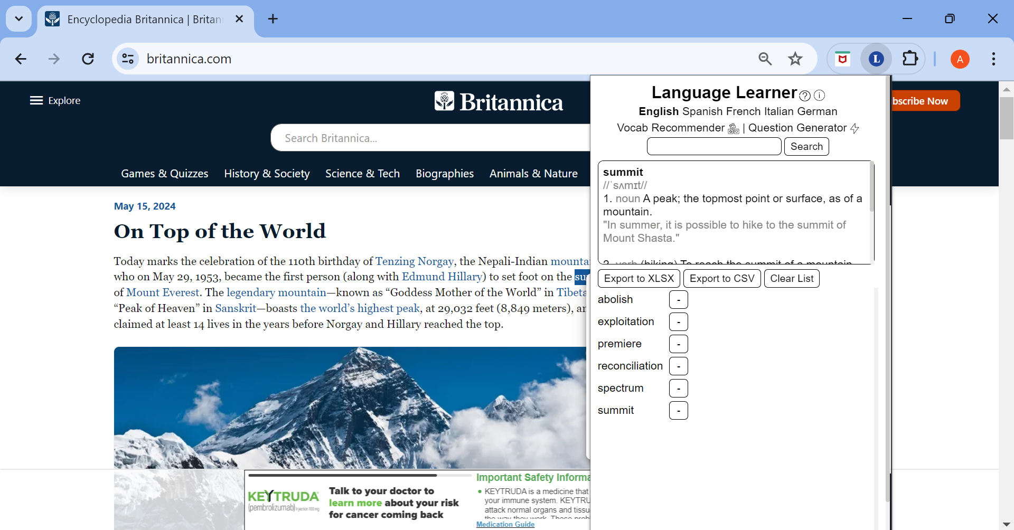
Task: Remove 'spectrum' with its minus button
Action: [x=679, y=389]
